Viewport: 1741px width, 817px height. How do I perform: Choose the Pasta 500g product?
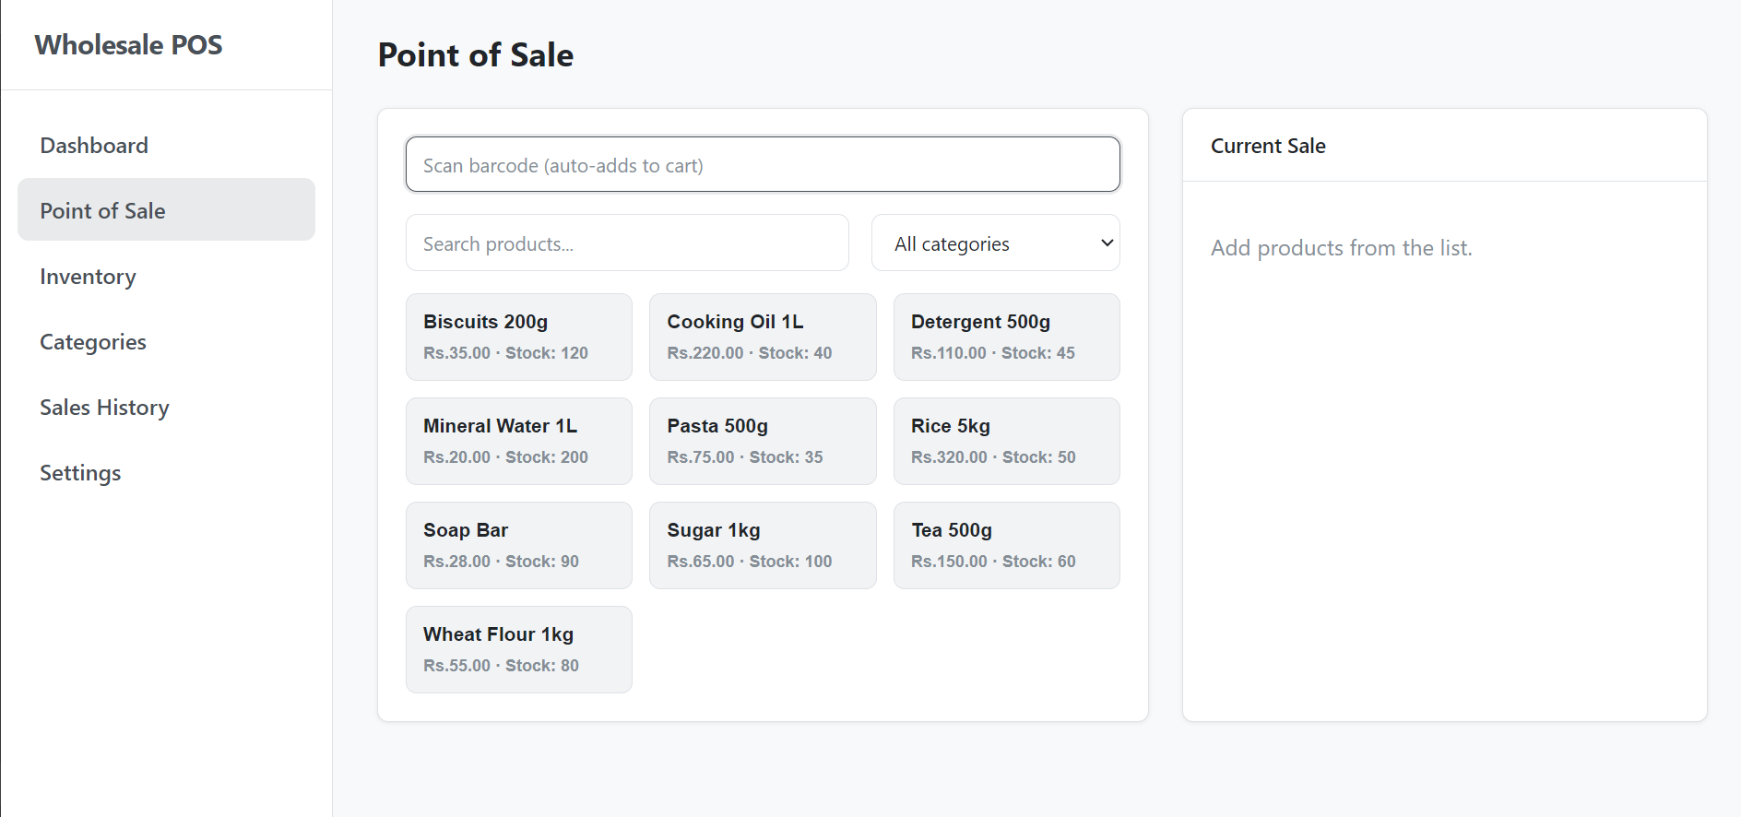[x=763, y=442]
